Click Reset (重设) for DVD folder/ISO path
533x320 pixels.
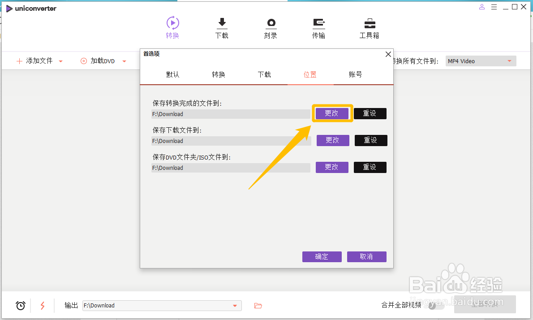[x=370, y=167]
